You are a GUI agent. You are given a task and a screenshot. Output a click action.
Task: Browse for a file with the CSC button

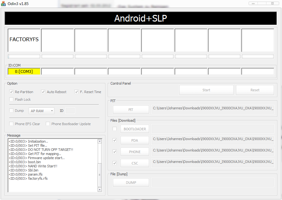click(x=135, y=163)
